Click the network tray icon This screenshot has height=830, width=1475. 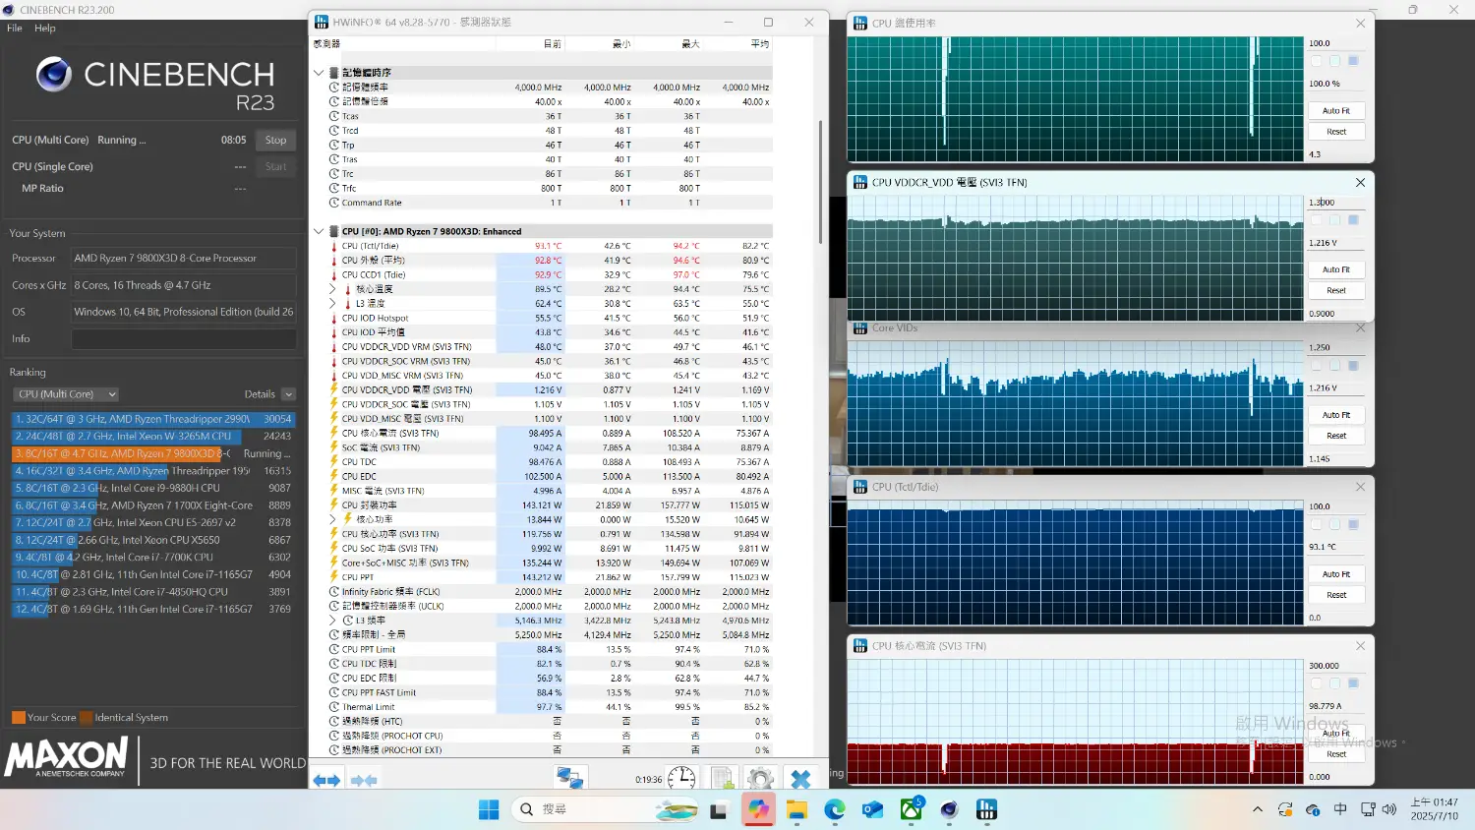[x=1368, y=809]
